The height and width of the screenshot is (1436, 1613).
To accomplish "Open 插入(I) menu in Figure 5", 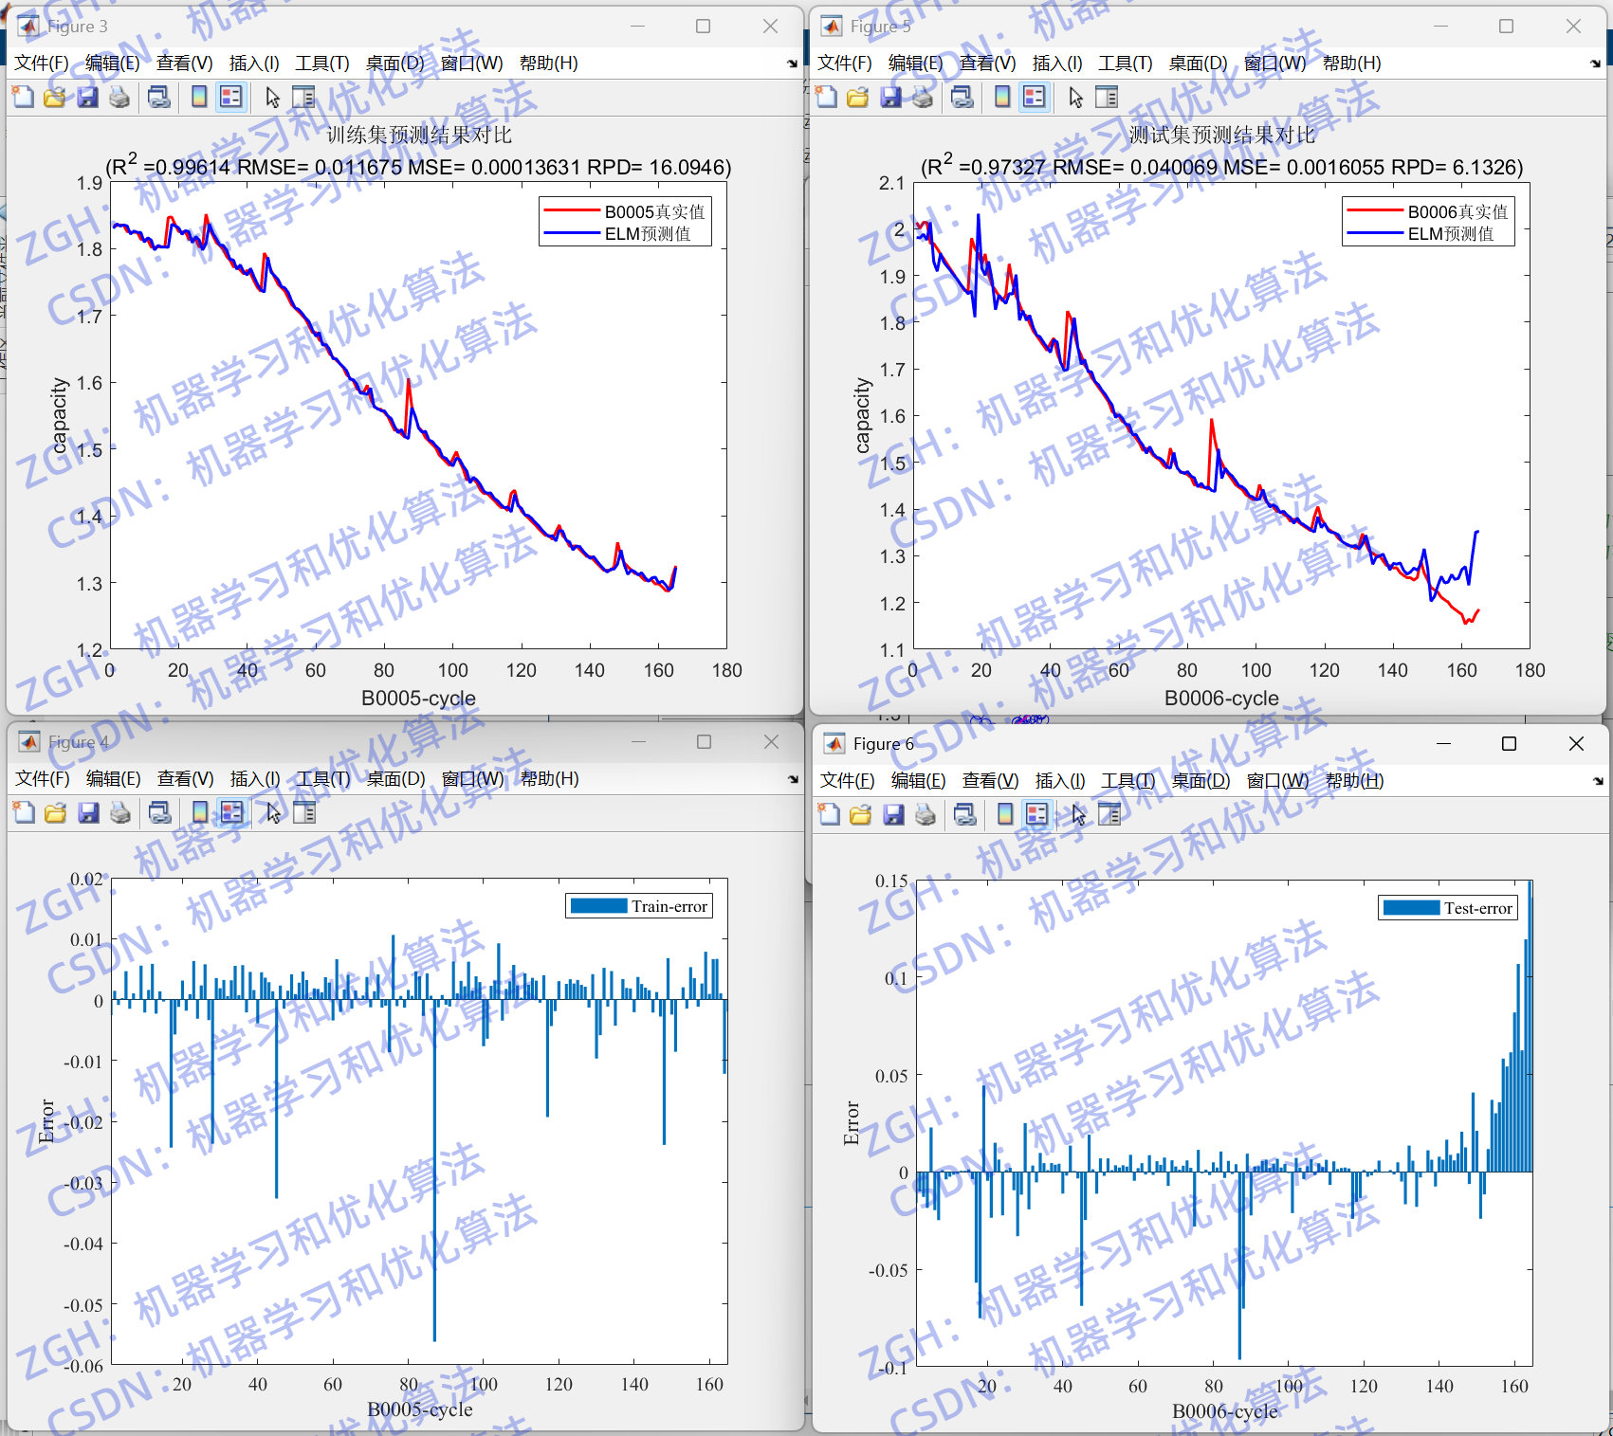I will 1057,63.
